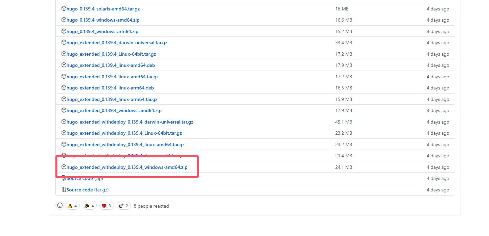Viewport: 489px width, 236px height.
Task: Click file-zip icon next to Source code (tar.gz)
Action: [x=64, y=190]
